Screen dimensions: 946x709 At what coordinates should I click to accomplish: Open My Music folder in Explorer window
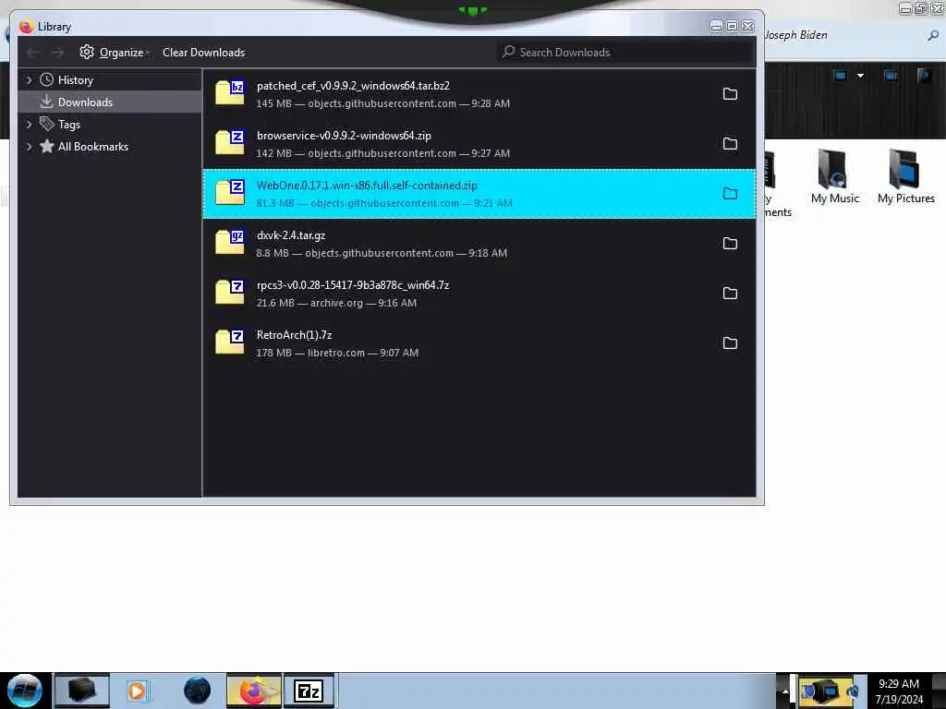tap(834, 176)
